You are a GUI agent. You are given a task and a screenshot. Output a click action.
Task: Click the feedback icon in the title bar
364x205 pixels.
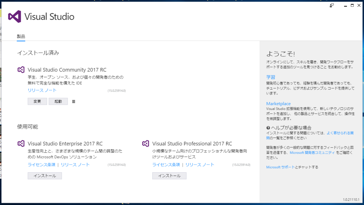[x=331, y=5]
